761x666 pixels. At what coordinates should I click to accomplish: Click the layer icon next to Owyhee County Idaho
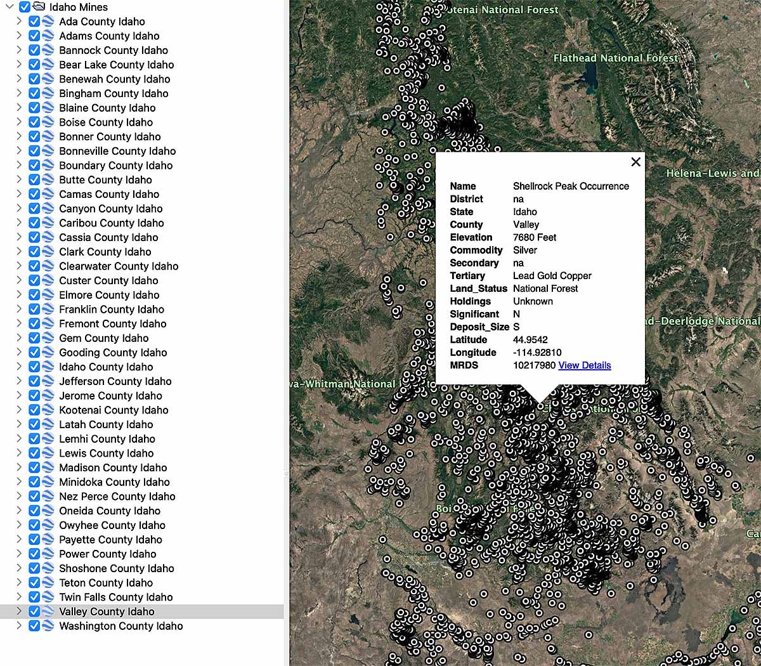pyautogui.click(x=48, y=525)
